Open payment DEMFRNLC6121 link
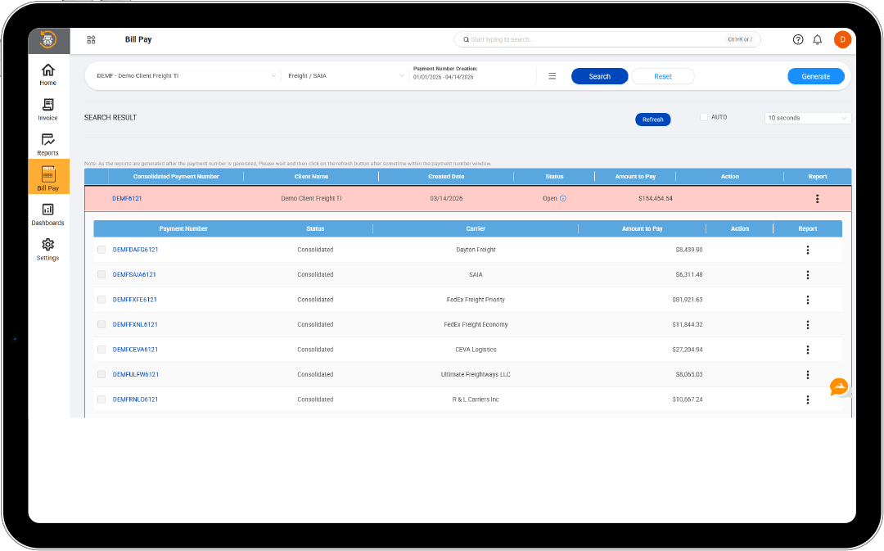 pyautogui.click(x=135, y=400)
